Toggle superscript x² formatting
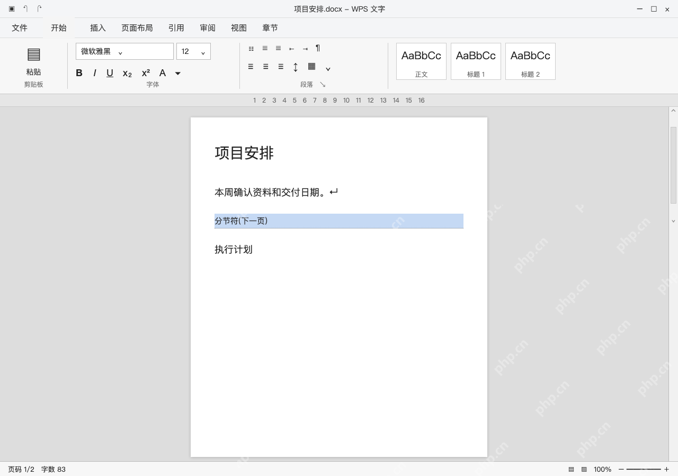Viewport: 678px width, 476px height. [x=146, y=73]
